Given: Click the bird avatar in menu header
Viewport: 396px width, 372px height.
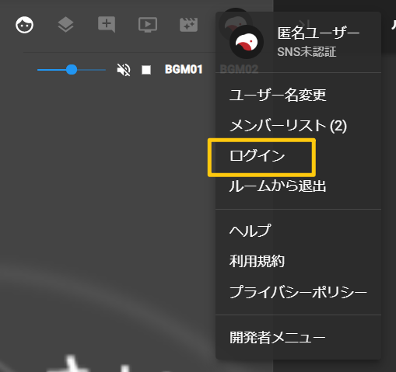Looking at the screenshot, I should tap(247, 42).
